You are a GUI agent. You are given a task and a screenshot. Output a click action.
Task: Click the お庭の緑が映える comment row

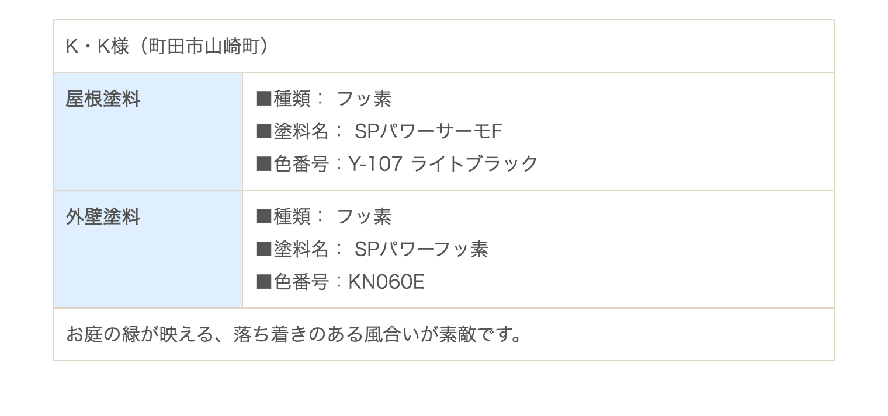click(444, 334)
